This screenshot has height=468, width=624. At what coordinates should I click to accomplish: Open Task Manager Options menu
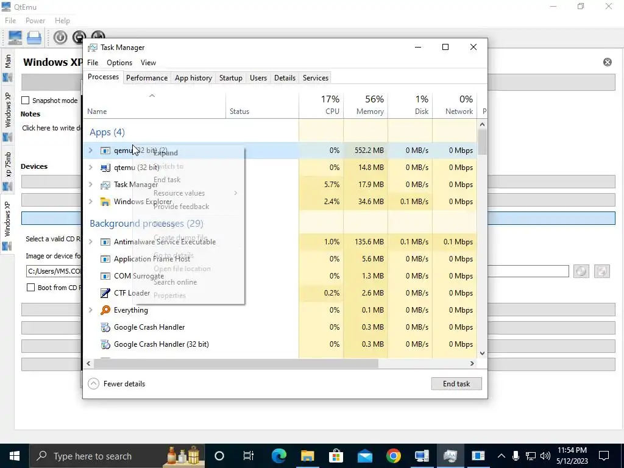pos(119,63)
